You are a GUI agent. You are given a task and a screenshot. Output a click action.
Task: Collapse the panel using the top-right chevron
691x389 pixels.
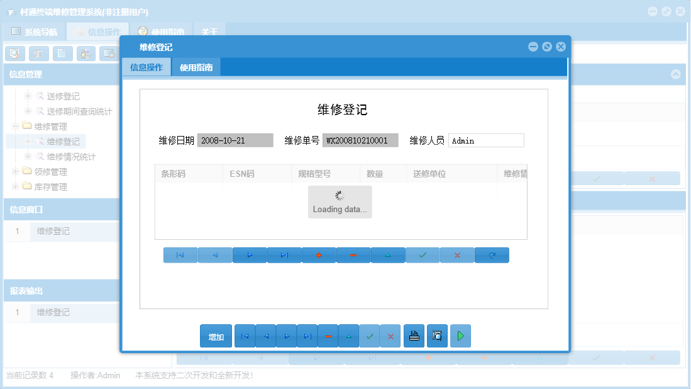(676, 74)
